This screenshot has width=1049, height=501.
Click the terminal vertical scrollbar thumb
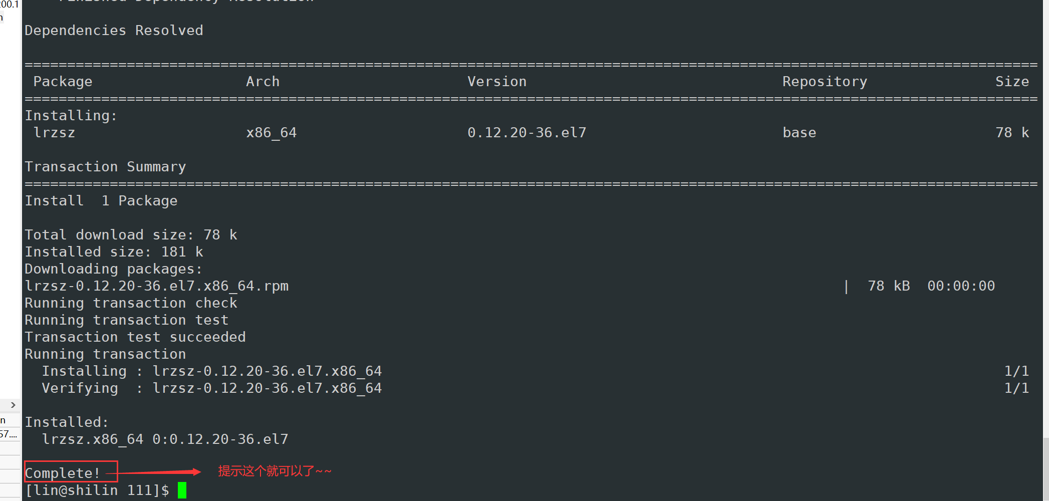1046,468
